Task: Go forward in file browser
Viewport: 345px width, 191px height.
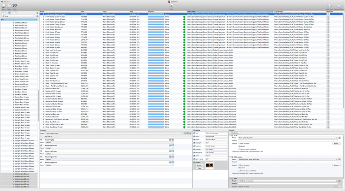Action: click(x=5, y=13)
